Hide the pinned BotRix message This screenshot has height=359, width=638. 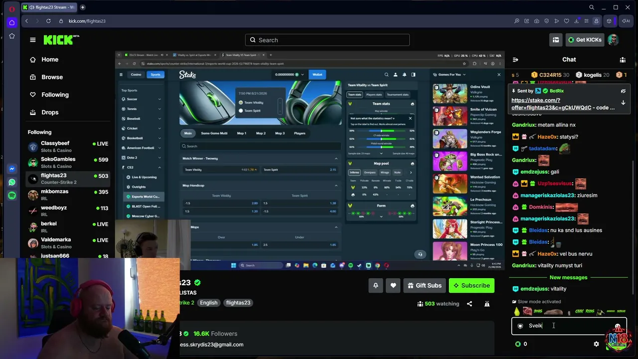click(623, 91)
